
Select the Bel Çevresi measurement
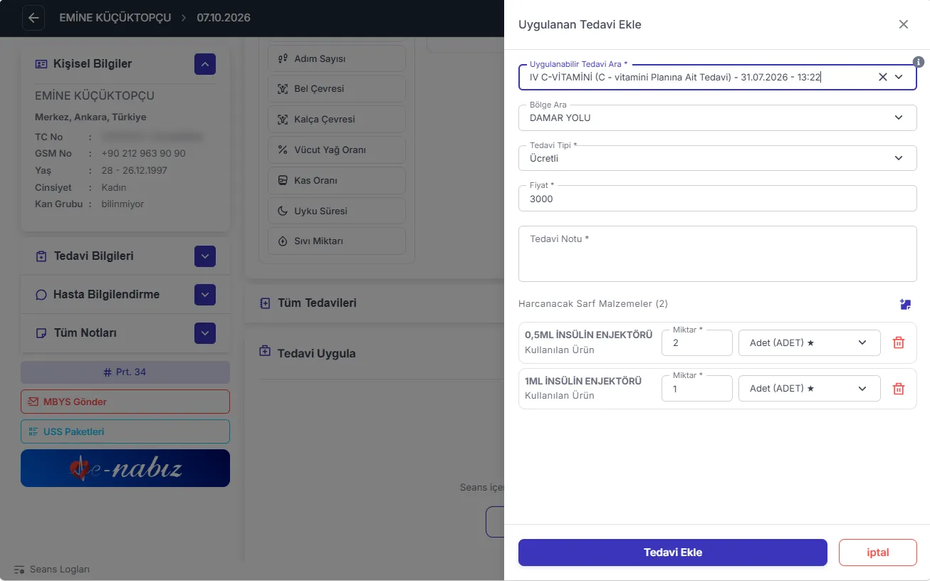point(337,89)
